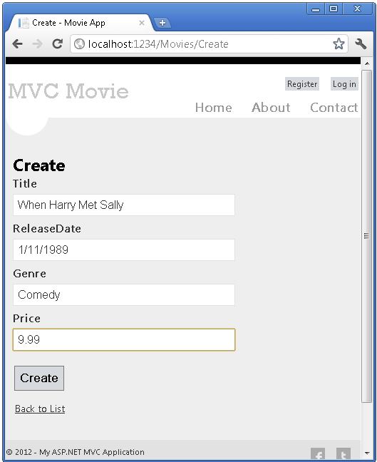Click the MVC Movie site title
The height and width of the screenshot is (462, 377).
(x=68, y=91)
